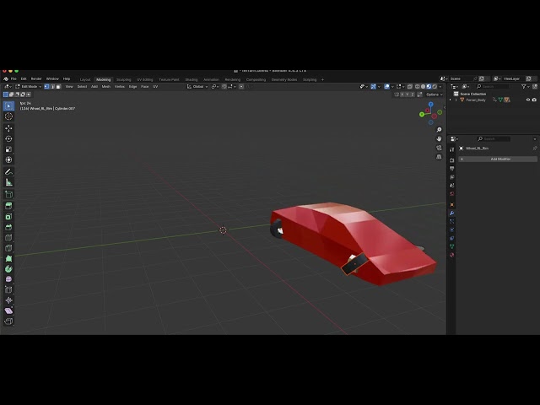The width and height of the screenshot is (540, 405).
Task: Select the Edge Slide tool
Action: pos(8,290)
